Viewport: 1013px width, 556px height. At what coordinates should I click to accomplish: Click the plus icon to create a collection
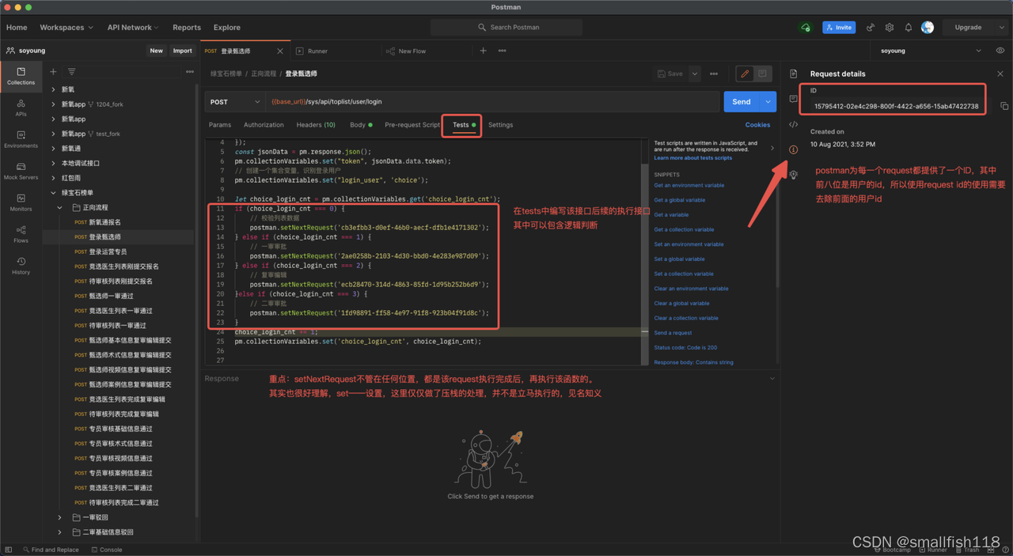54,72
